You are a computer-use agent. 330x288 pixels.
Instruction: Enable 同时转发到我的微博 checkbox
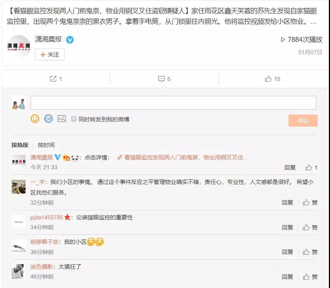(x=74, y=119)
